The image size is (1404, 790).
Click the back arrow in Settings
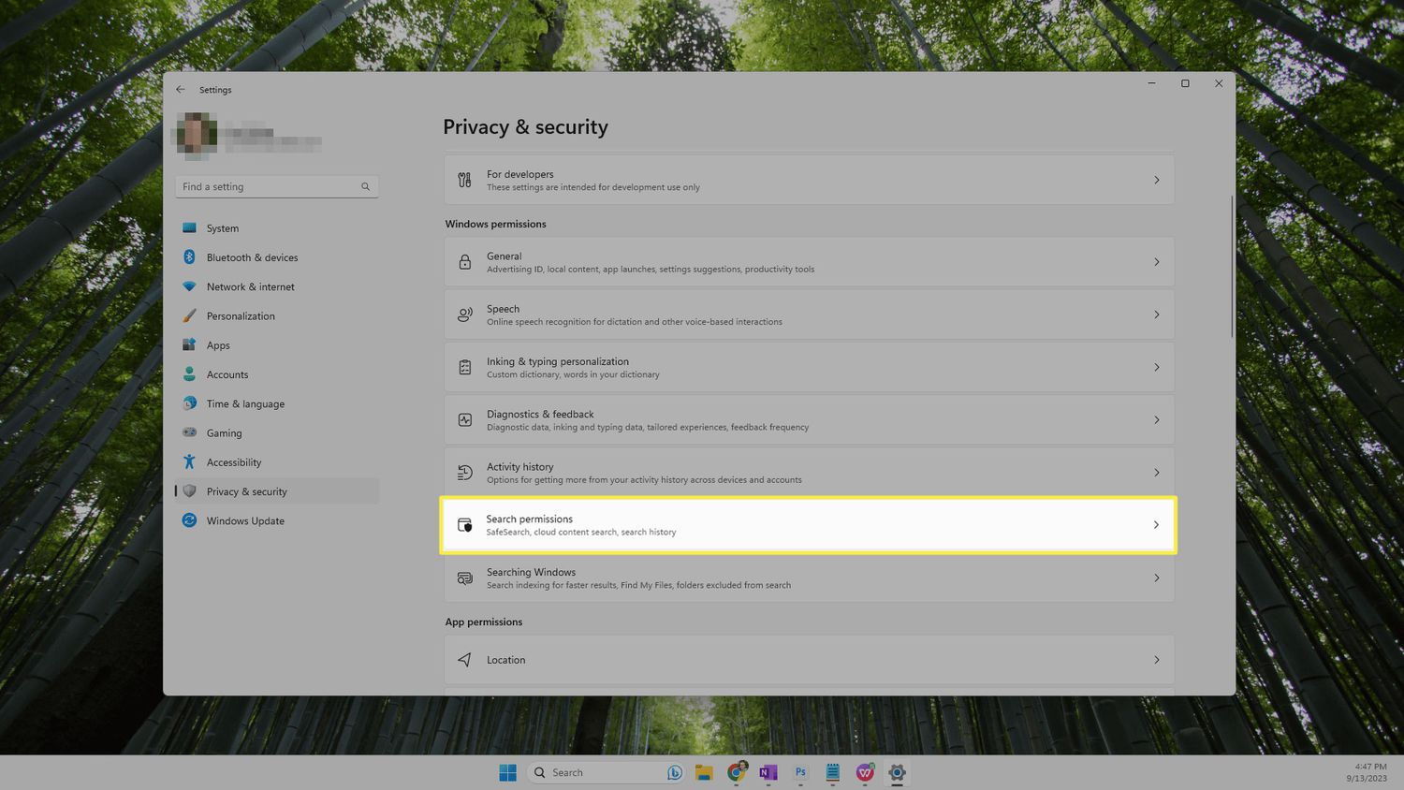[x=181, y=90]
